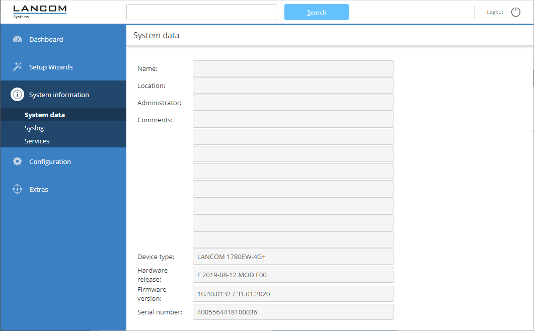Screen dimensions: 534x331
Task: Open the Syslog submenu entry
Action: tap(34, 128)
